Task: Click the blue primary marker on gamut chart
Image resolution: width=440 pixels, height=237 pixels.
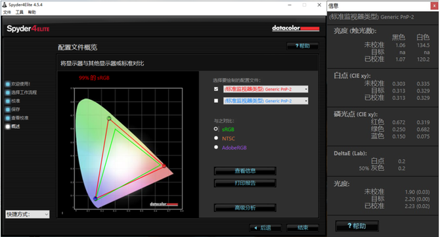Action: [x=95, y=198]
